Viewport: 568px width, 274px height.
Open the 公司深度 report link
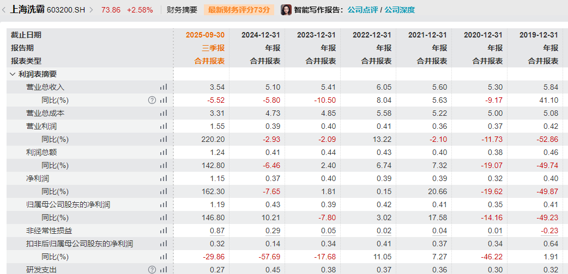point(400,10)
